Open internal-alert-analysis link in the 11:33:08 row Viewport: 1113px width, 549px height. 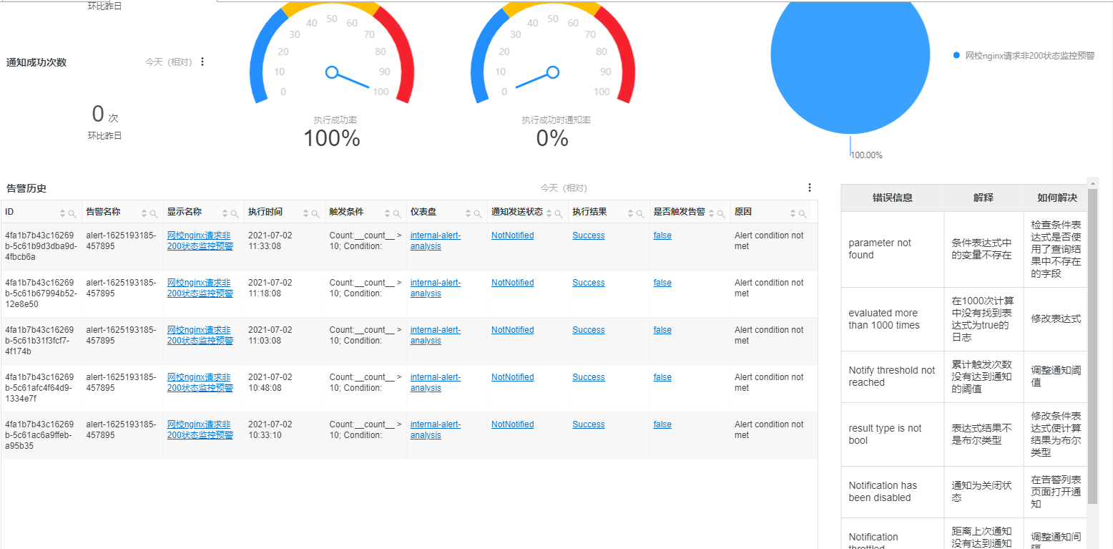(x=436, y=241)
